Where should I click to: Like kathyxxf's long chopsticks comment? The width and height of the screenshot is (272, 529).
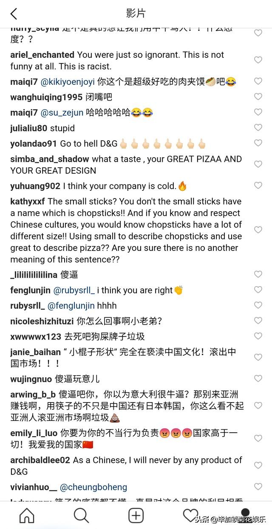pyautogui.click(x=258, y=229)
